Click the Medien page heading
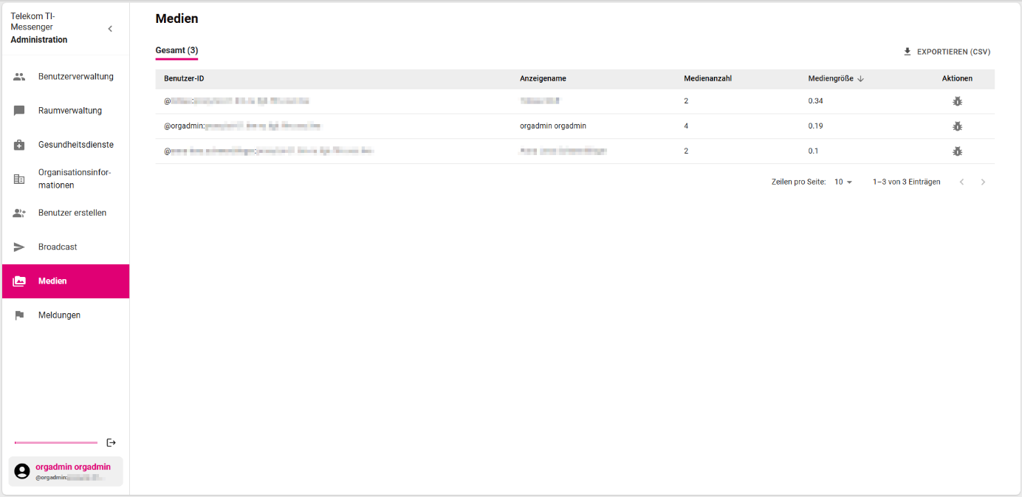The height and width of the screenshot is (497, 1022). click(177, 19)
